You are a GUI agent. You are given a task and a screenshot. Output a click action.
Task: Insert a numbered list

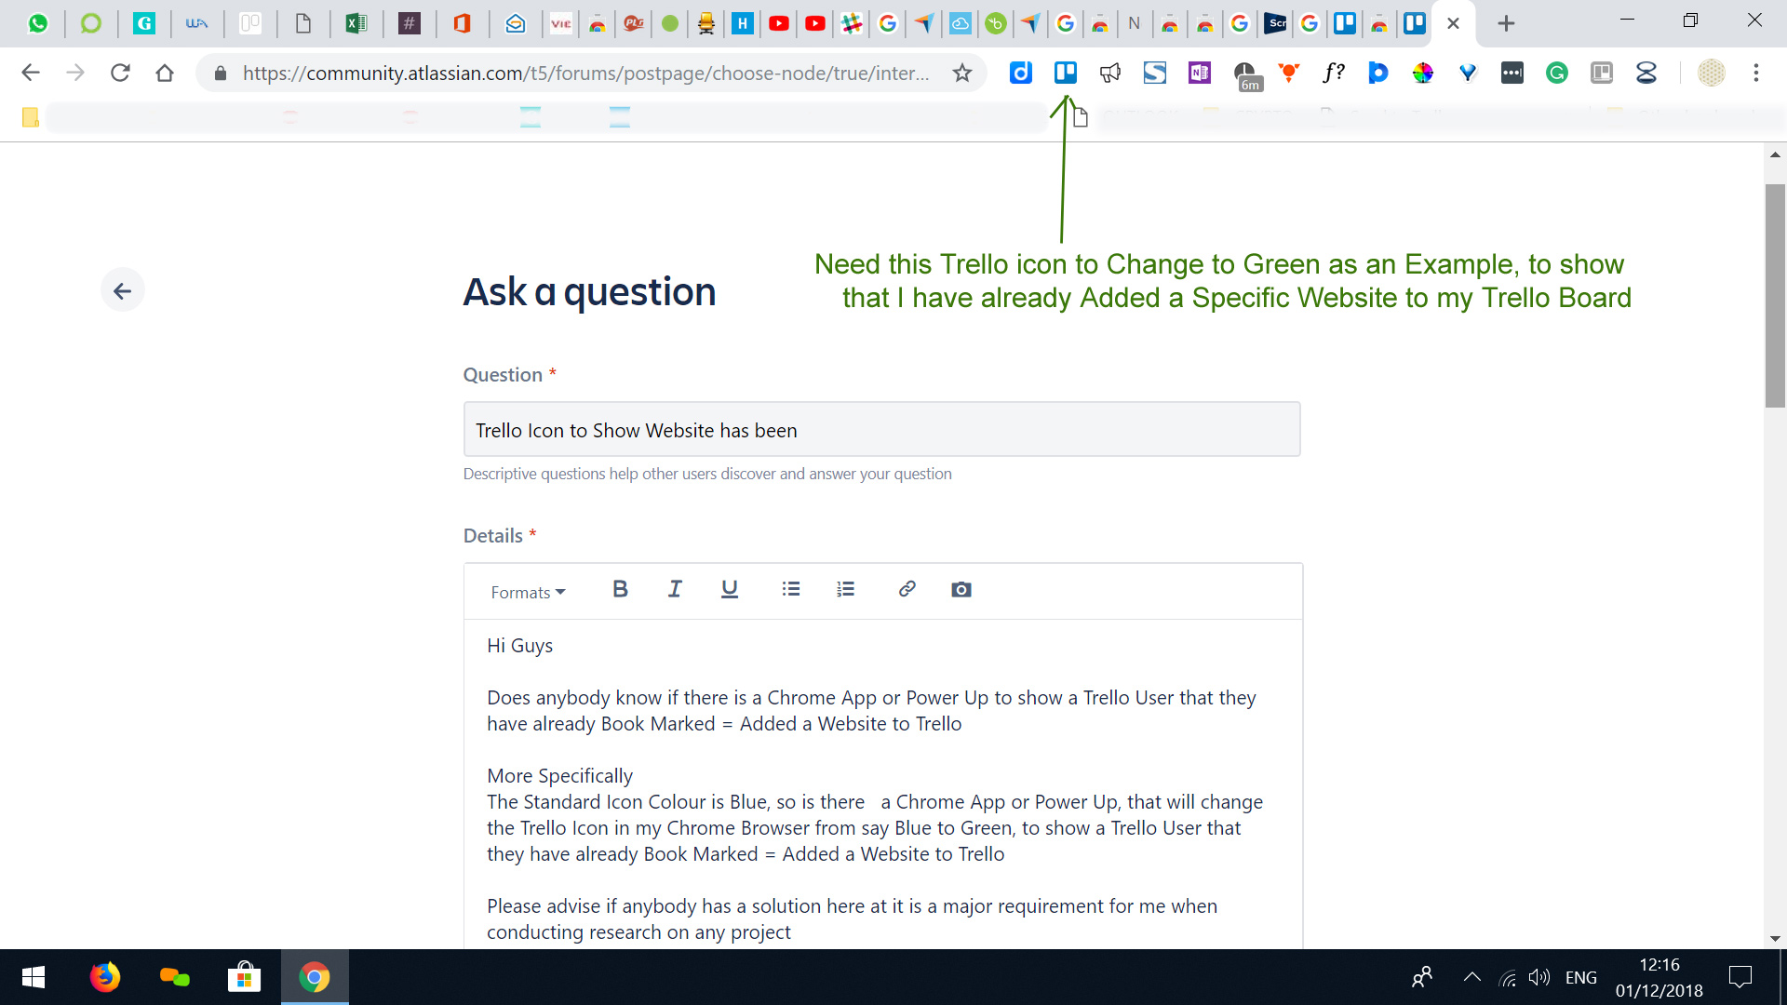coord(845,589)
